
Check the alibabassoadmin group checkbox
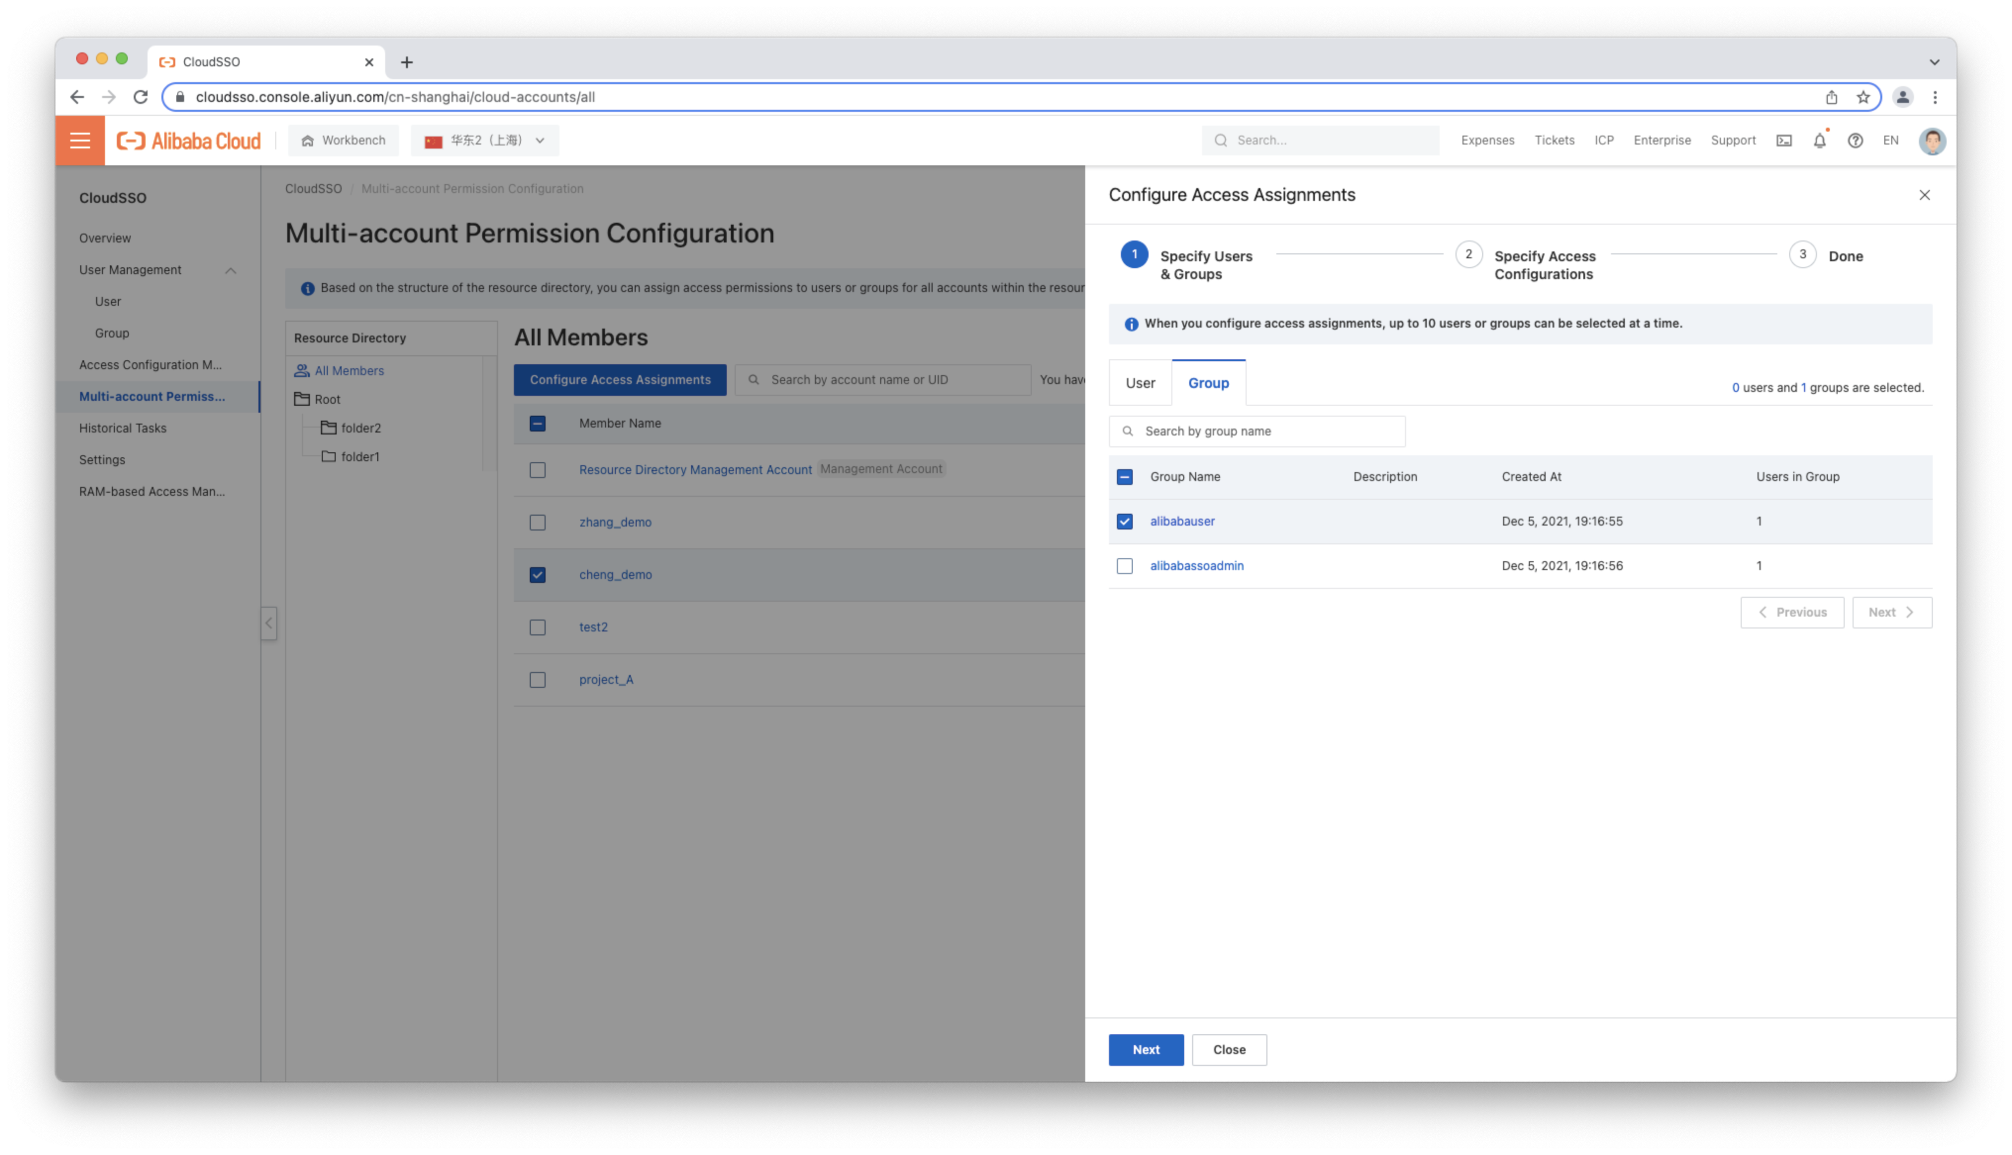tap(1124, 566)
